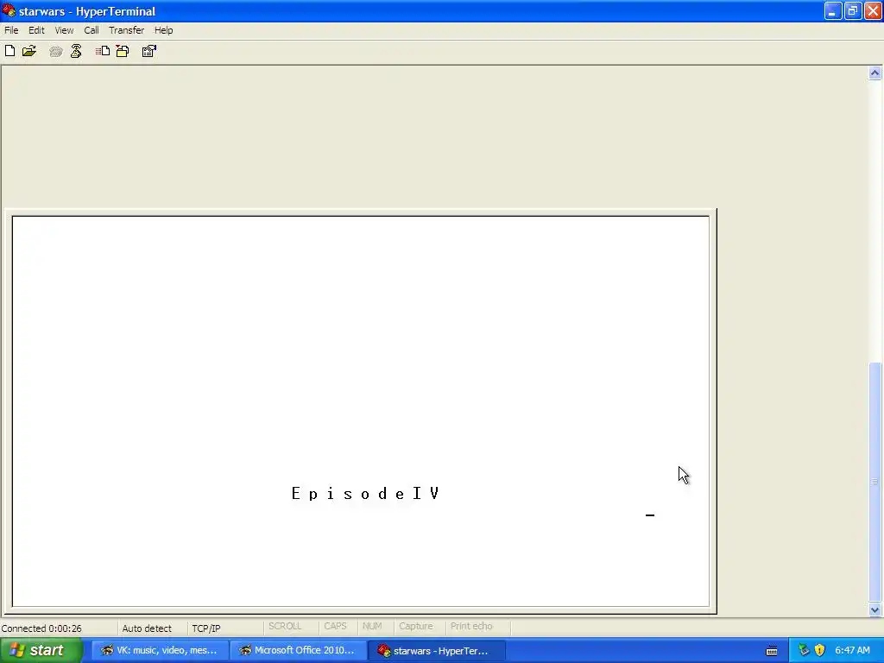This screenshot has height=663, width=884.
Task: Switch to VK music taskbar button
Action: coord(160,651)
